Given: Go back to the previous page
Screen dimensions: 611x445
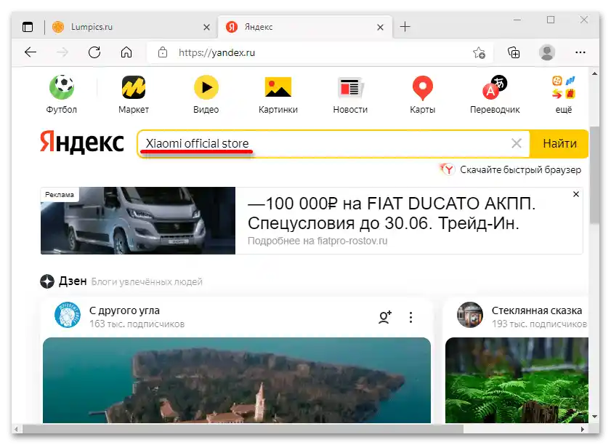Looking at the screenshot, I should pyautogui.click(x=30, y=52).
